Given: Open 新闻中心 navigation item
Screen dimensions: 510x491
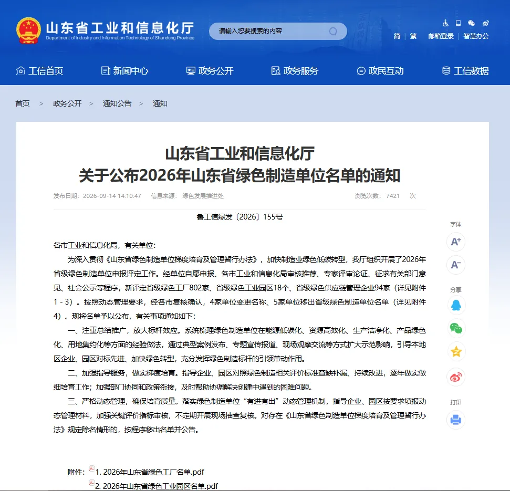Looking at the screenshot, I should point(124,71).
